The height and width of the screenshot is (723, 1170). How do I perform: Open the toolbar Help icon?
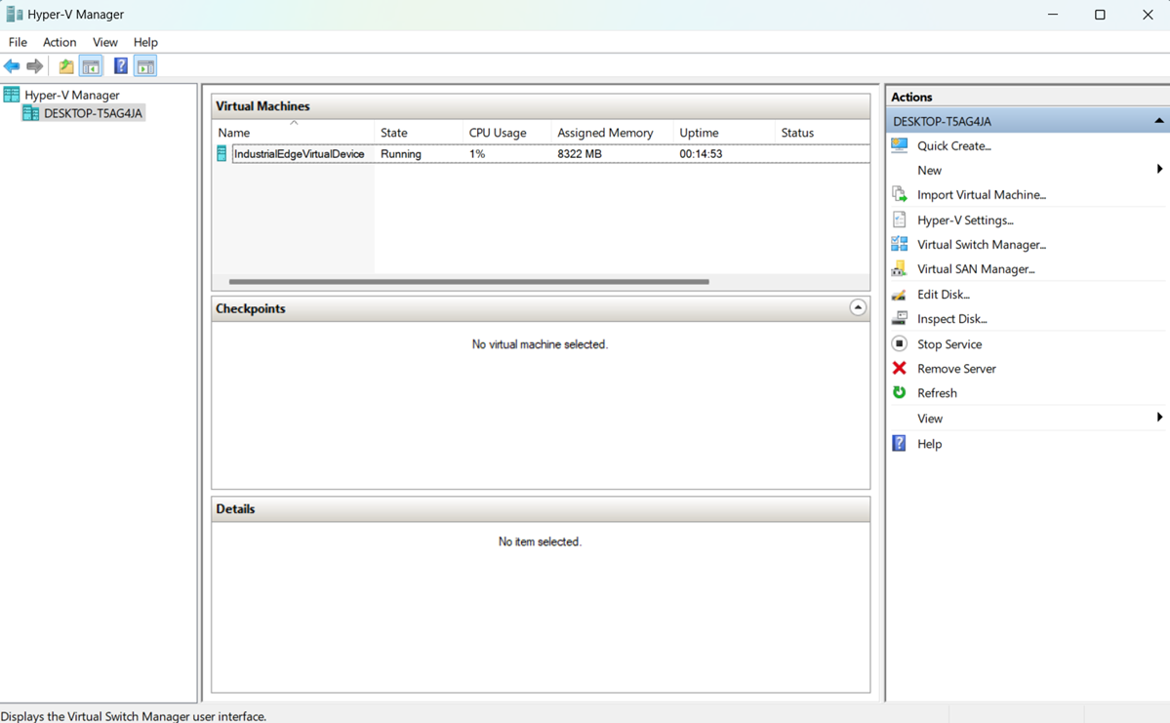coord(120,65)
